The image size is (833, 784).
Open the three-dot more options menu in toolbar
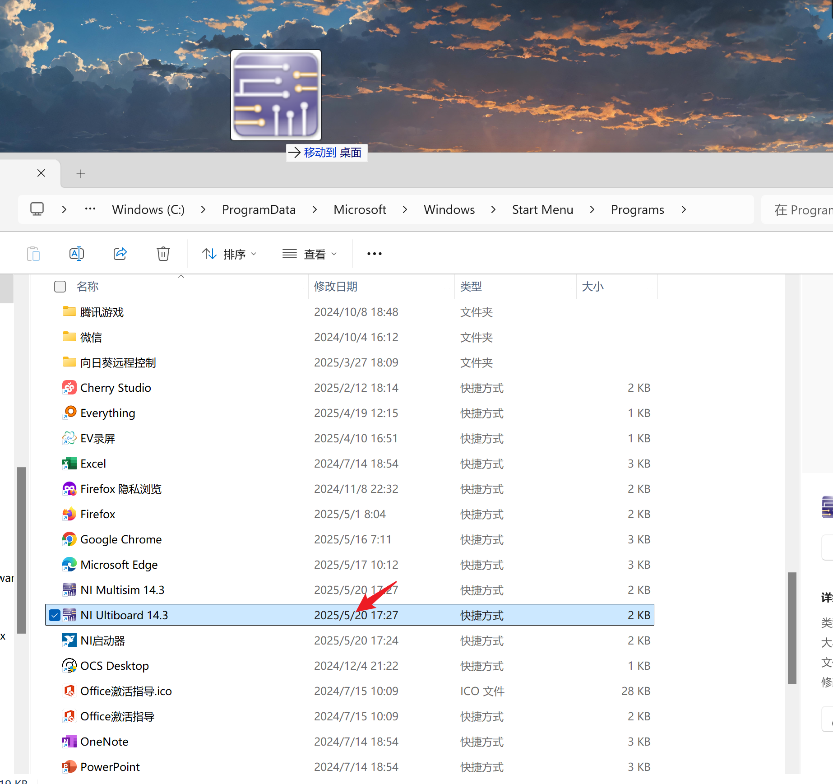(375, 254)
